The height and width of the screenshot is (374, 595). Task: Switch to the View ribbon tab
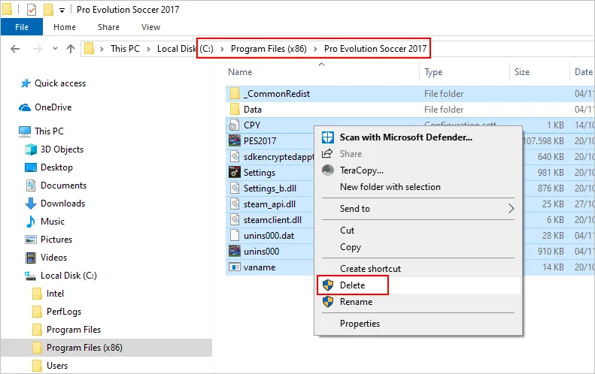[150, 27]
